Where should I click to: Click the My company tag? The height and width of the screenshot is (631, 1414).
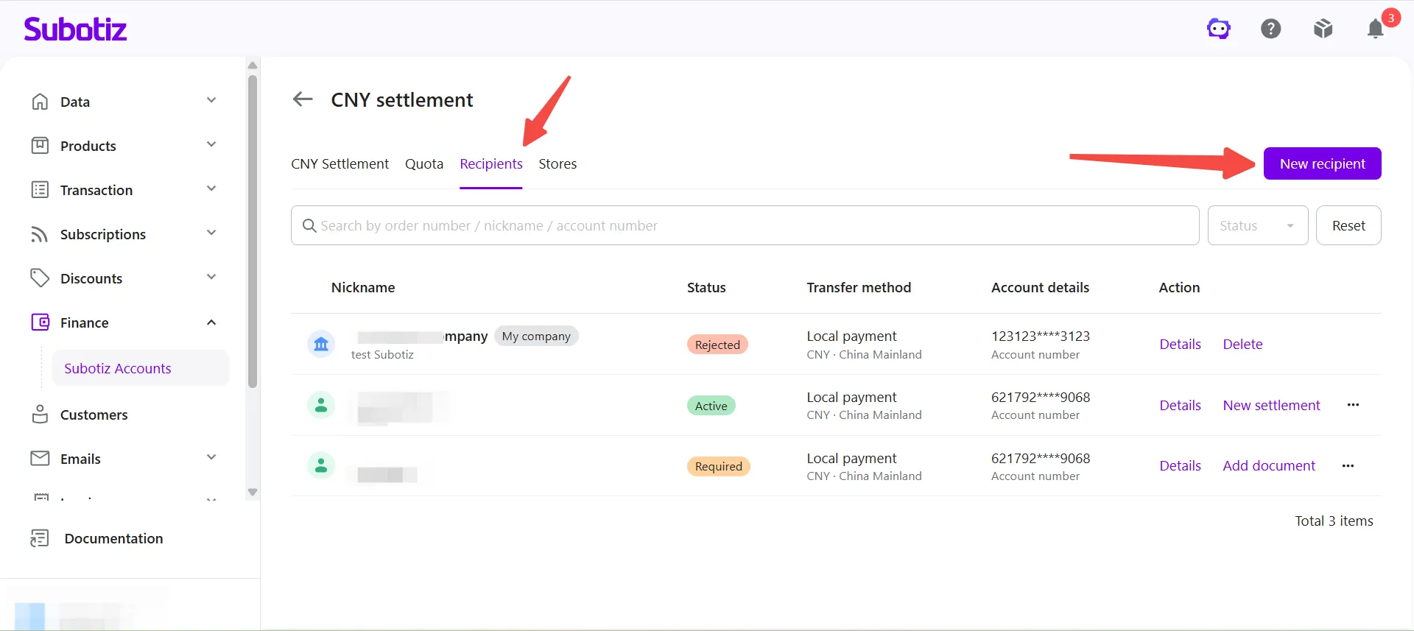click(x=536, y=336)
